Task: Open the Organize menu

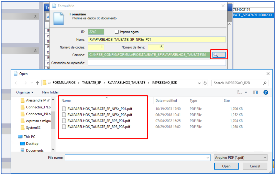Action: coord(24,92)
